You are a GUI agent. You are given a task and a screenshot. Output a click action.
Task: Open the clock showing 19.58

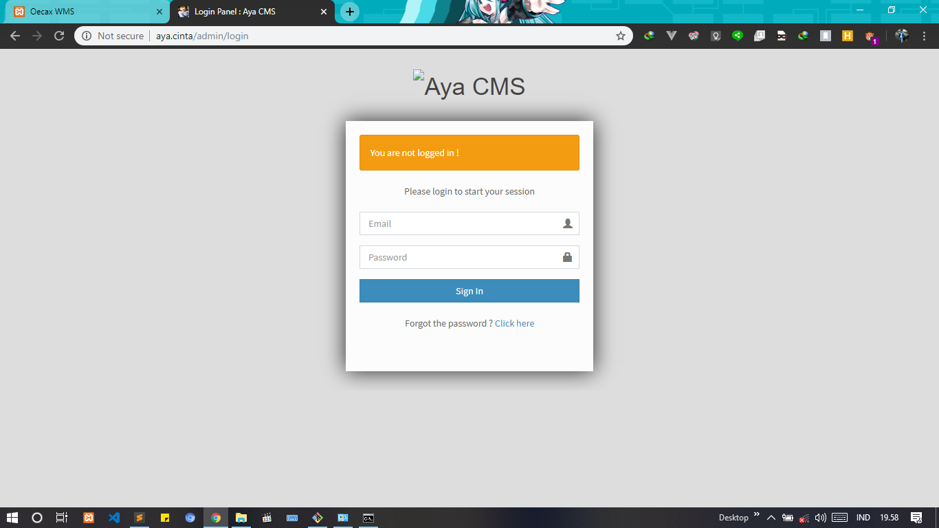click(890, 518)
